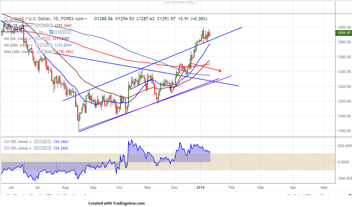Expand the first CCI (50, close) dropdown chevron
This screenshot has height=207, width=352.
tap(30, 142)
